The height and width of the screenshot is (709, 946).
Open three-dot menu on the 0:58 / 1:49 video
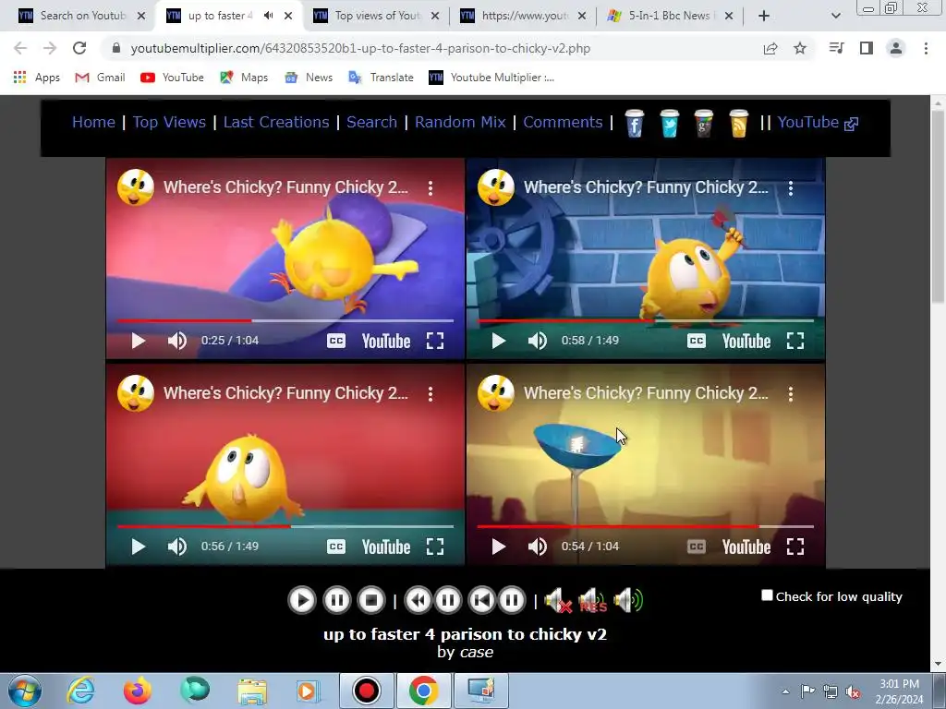coord(791,188)
